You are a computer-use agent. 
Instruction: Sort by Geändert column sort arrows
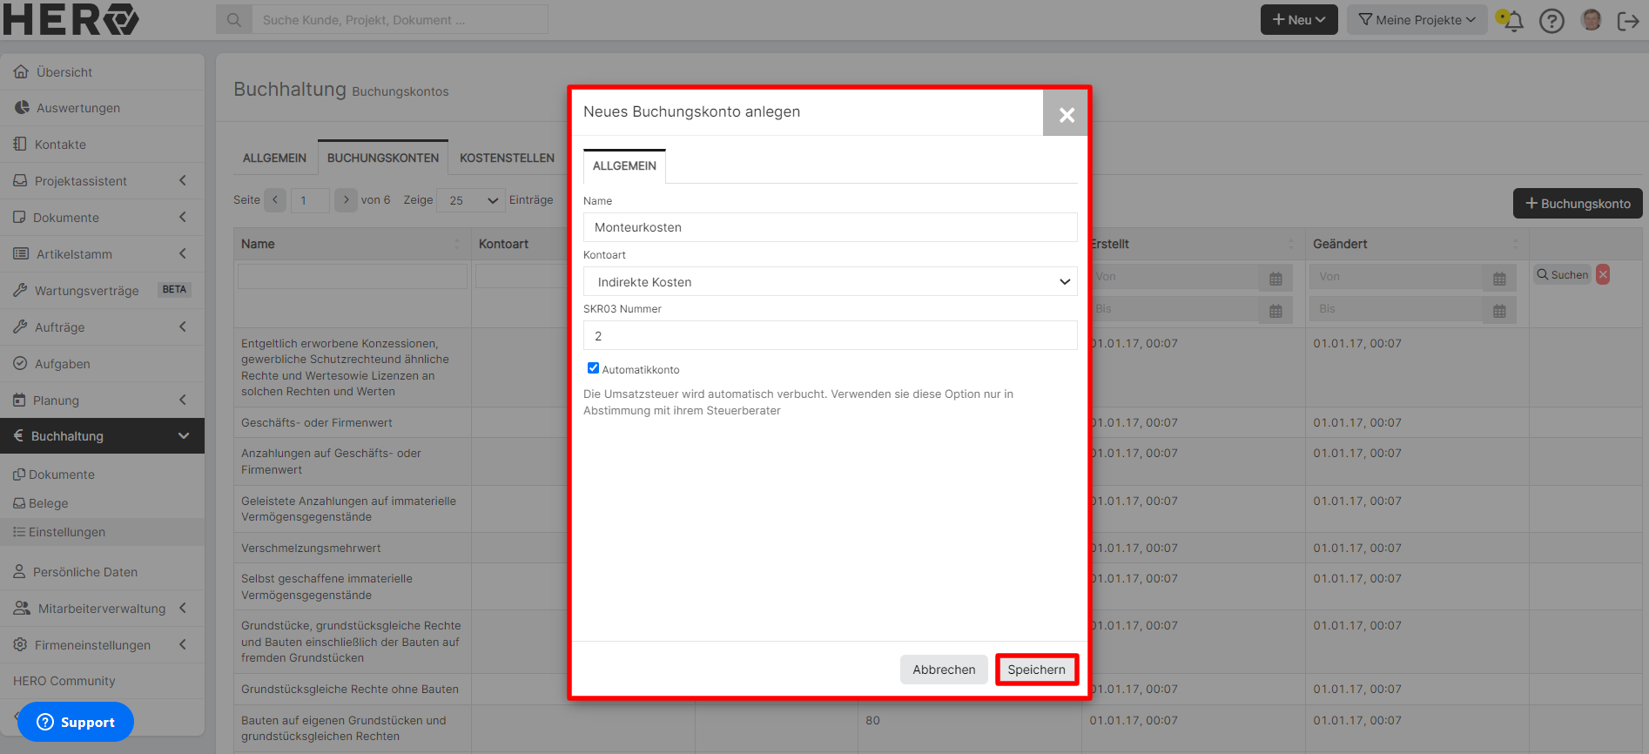pyautogui.click(x=1515, y=245)
